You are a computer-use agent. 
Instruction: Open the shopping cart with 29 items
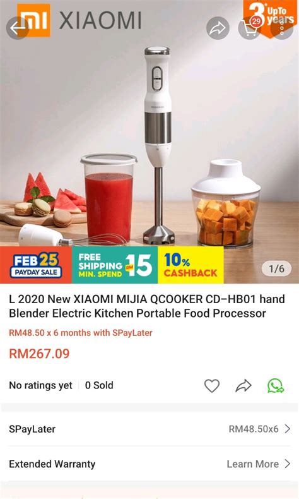pyautogui.click(x=250, y=28)
